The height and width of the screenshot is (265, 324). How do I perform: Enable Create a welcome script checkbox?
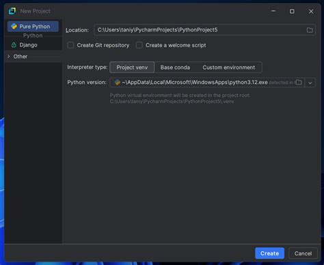(139, 45)
